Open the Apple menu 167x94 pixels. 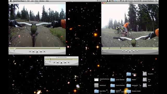11,1
